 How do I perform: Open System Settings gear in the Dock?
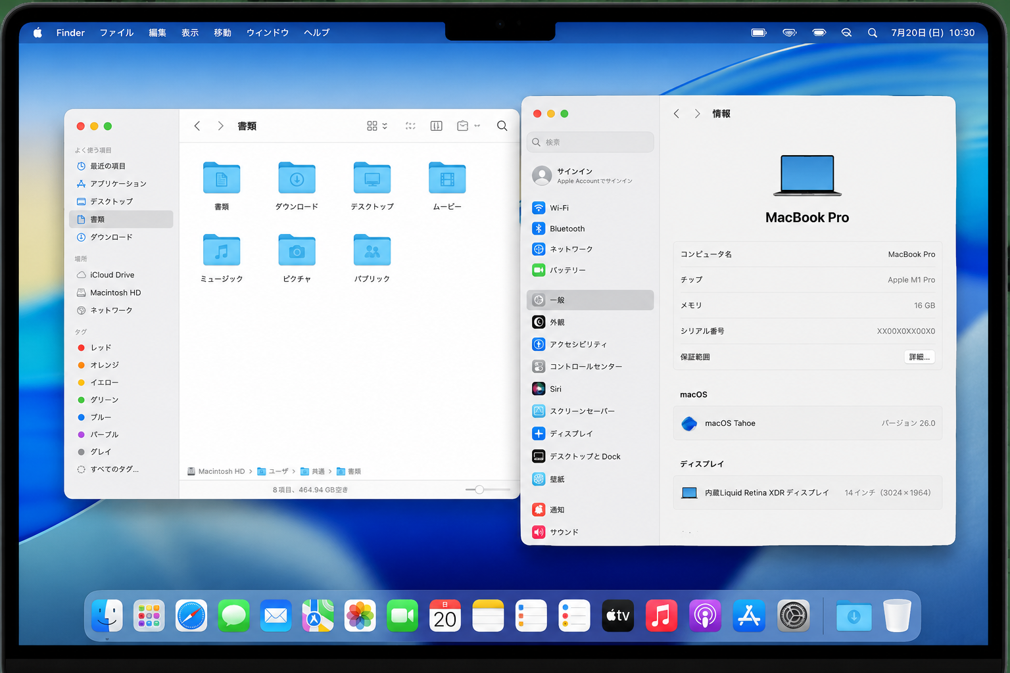click(x=793, y=616)
